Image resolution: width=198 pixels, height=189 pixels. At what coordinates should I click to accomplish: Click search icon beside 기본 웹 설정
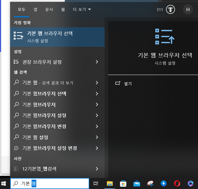[x=16, y=137]
